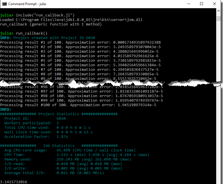Image resolution: width=223 pixels, height=184 pixels.
Task: Click the Project Statistics header
Action: tap(59, 114)
